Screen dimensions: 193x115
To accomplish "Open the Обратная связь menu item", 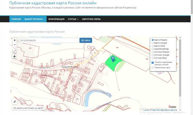I will [91, 19].
